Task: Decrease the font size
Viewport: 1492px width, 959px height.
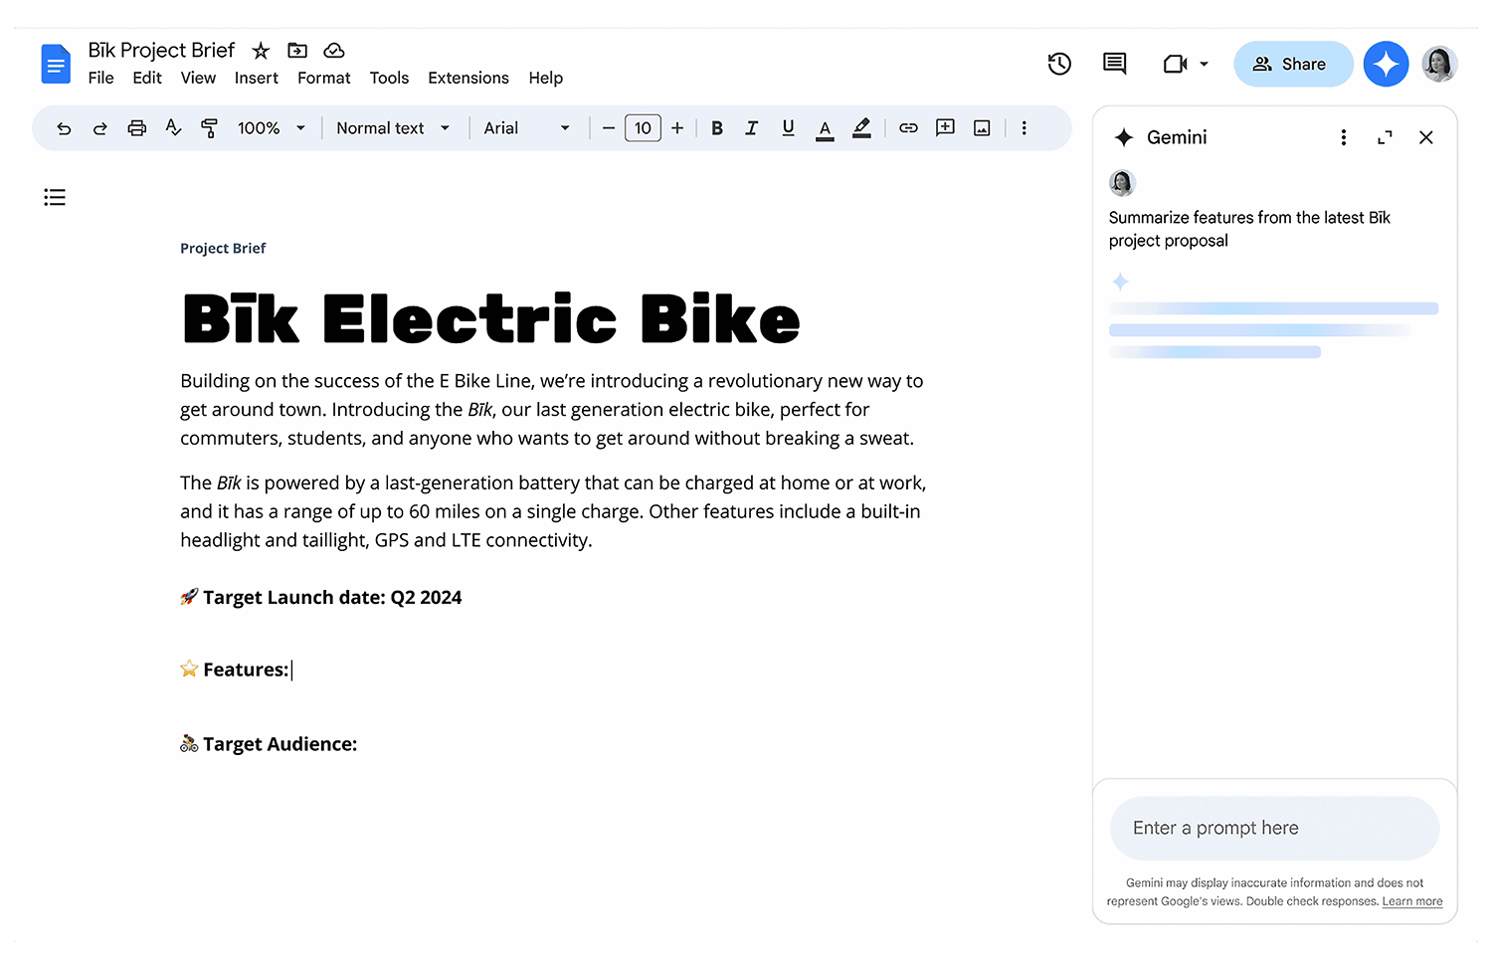Action: point(609,128)
